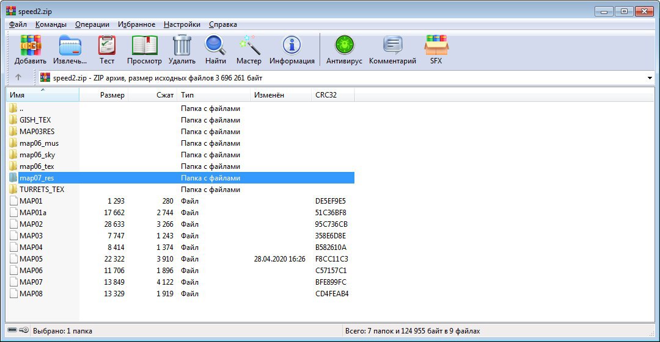This screenshot has height=342, width=660.
Task: Click the Добавить (Add) toolbar icon
Action: (x=31, y=45)
